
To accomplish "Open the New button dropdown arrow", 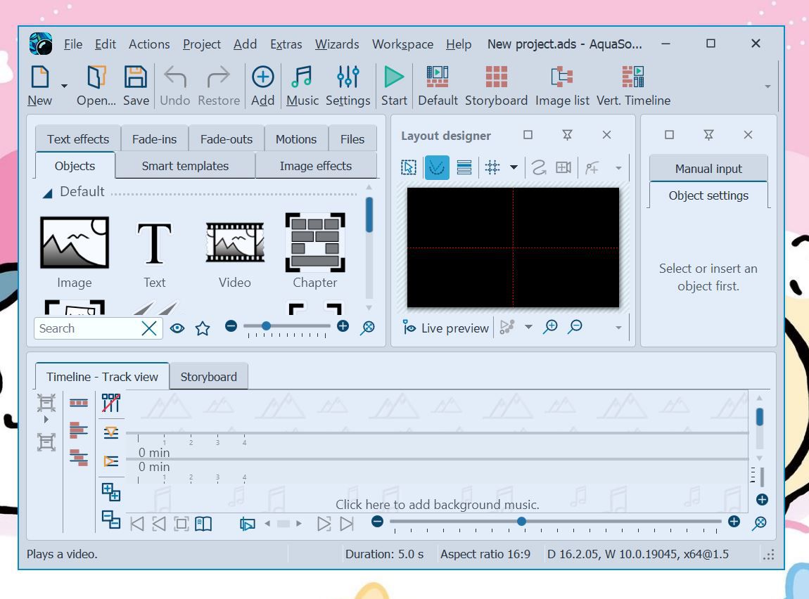I will click(x=64, y=86).
